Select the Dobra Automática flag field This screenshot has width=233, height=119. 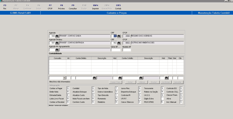pyautogui.click(x=116, y=92)
